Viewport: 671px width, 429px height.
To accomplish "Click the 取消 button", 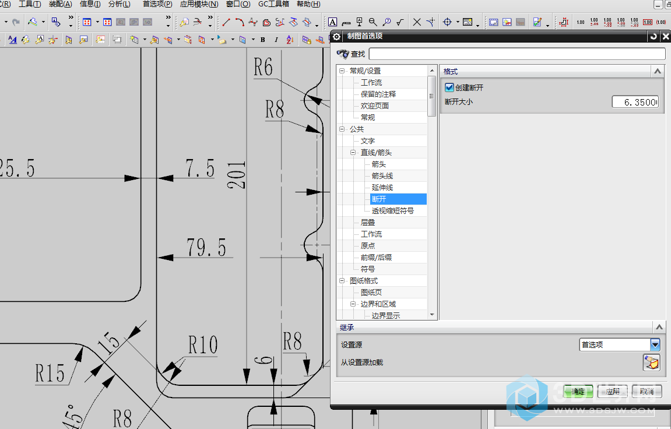I will (x=647, y=391).
